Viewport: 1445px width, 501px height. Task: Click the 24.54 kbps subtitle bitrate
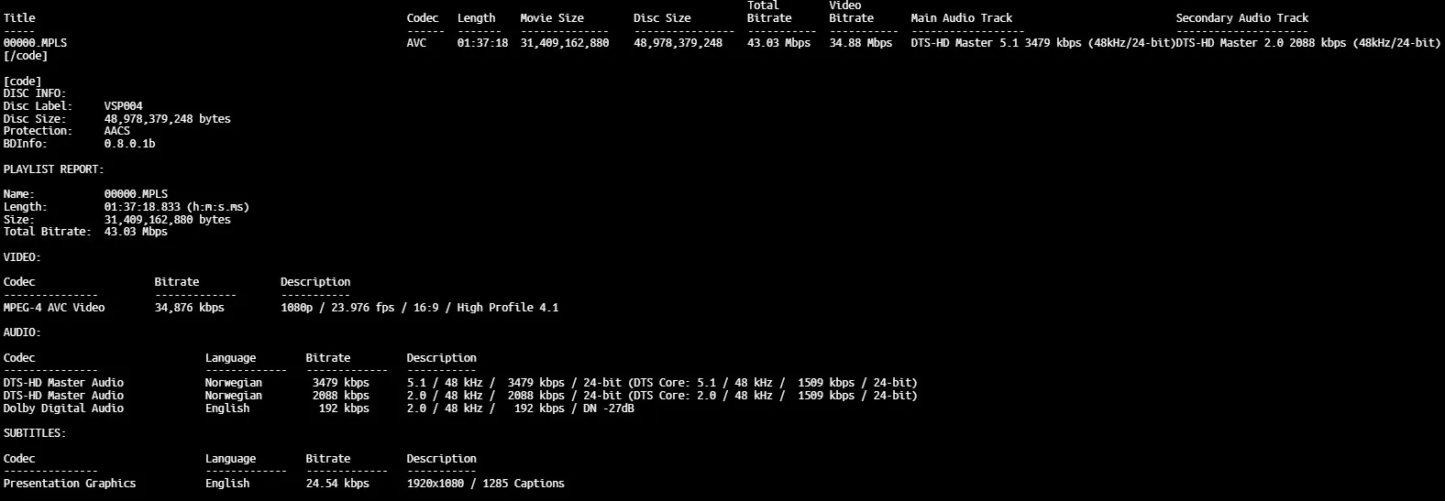point(337,484)
